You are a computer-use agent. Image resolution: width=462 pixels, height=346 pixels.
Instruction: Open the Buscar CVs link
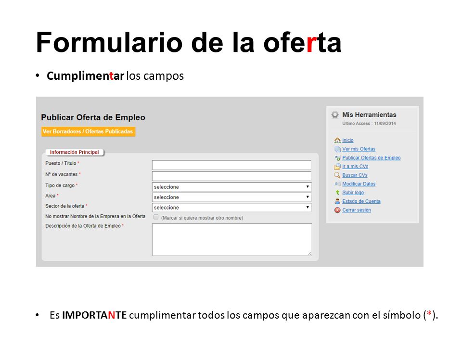[x=355, y=175]
